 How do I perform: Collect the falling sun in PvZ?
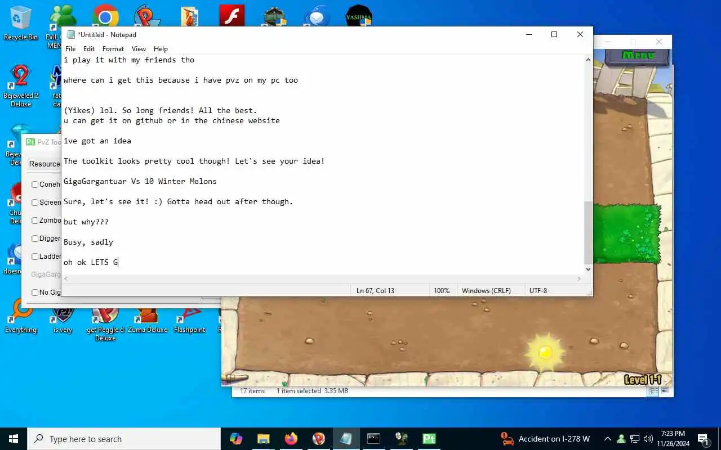[545, 352]
